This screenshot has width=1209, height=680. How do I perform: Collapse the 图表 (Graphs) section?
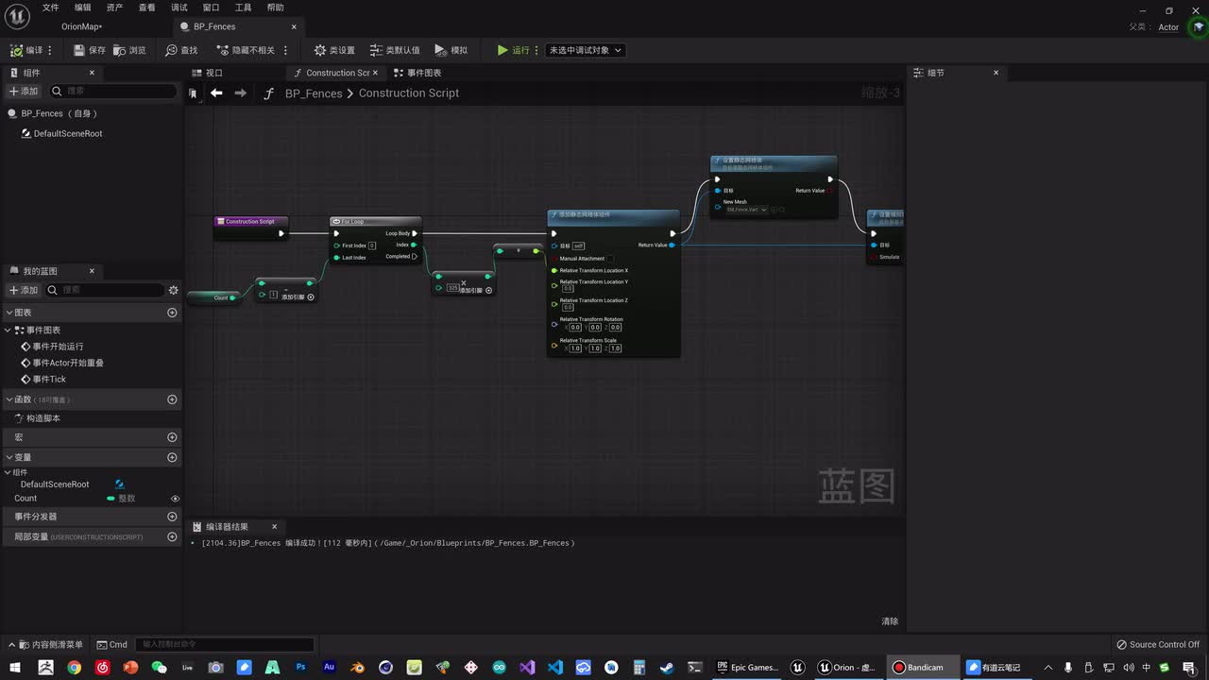(x=9, y=313)
